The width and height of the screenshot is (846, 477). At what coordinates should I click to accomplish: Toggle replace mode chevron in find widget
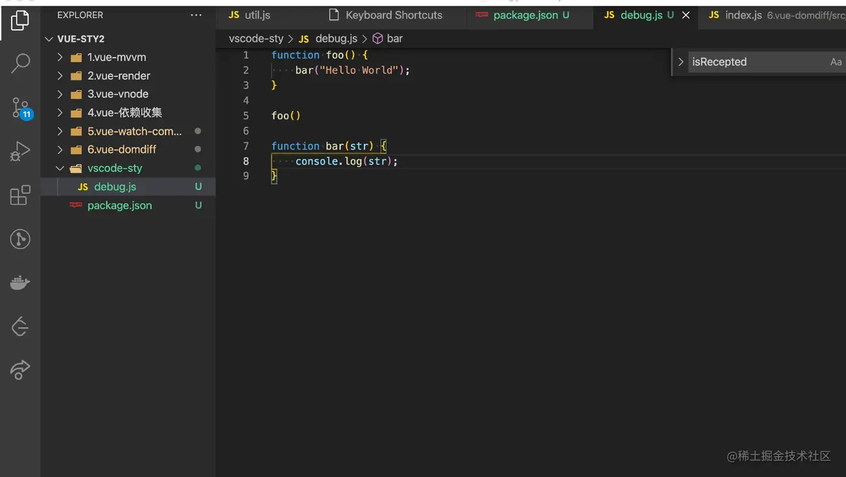pos(681,62)
